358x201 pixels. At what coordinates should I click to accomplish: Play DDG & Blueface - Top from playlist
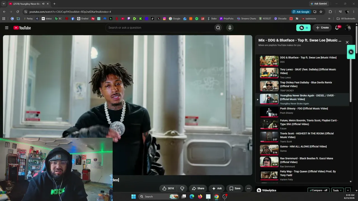pyautogui.click(x=303, y=61)
